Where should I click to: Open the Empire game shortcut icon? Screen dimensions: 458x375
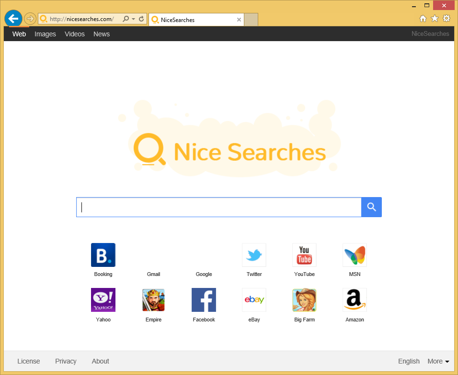153,300
